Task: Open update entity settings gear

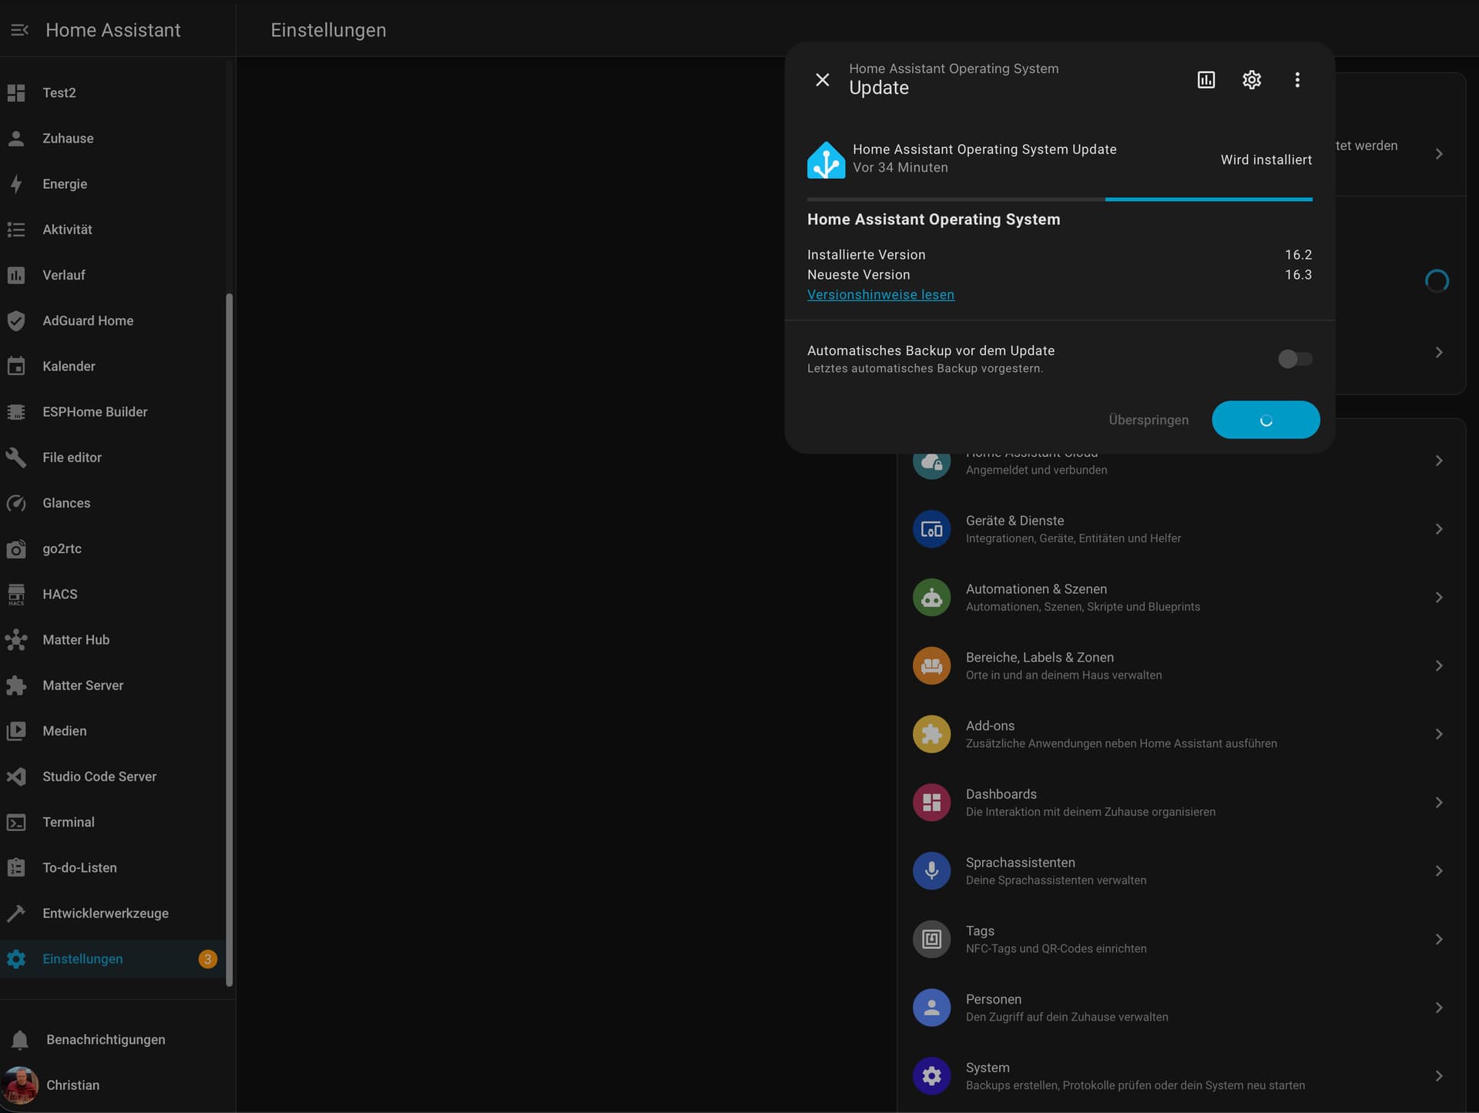Action: click(x=1251, y=80)
